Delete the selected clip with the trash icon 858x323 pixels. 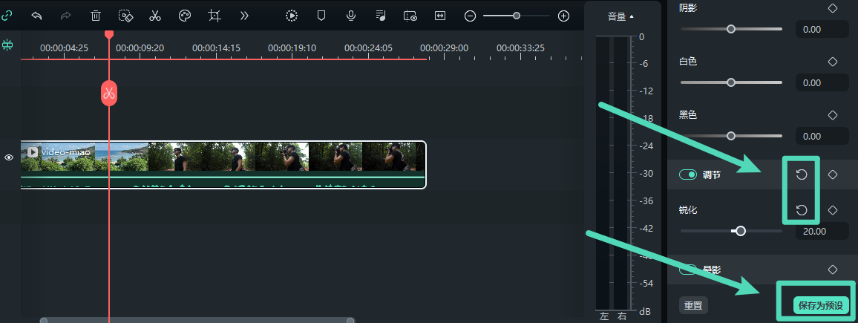(x=96, y=16)
